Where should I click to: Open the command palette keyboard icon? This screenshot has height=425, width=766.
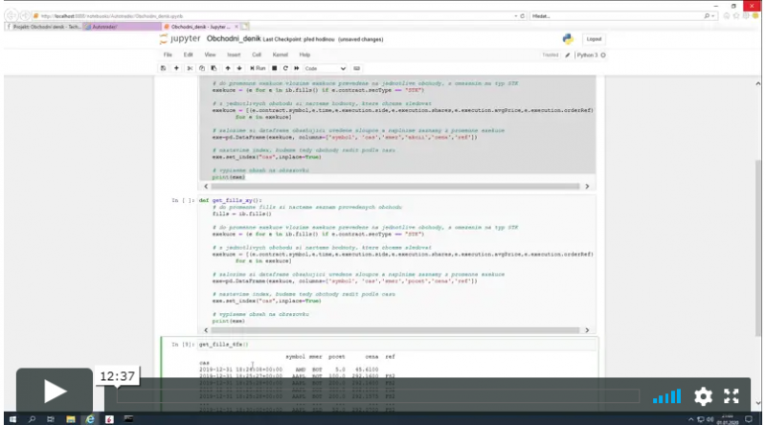(356, 68)
